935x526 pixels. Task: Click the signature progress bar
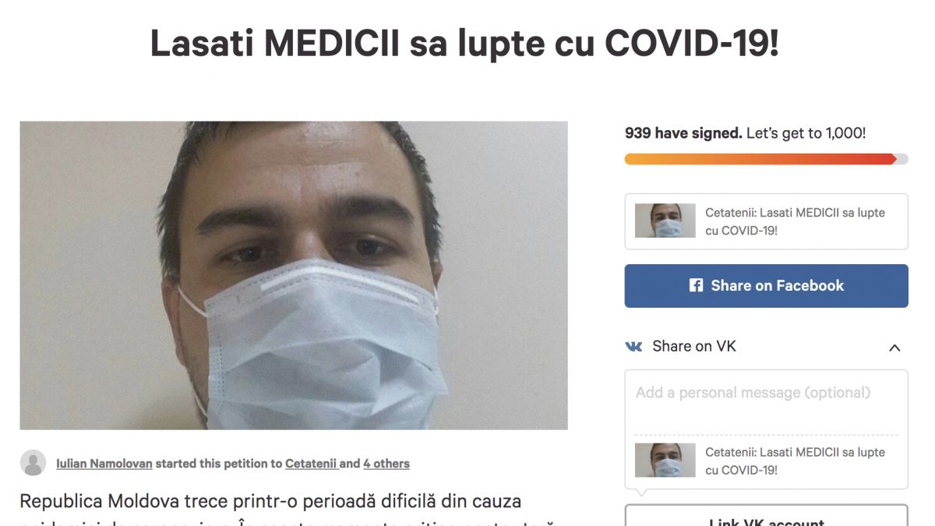click(x=766, y=159)
